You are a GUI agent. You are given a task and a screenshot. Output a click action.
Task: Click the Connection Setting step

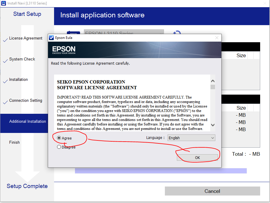[x=26, y=101]
